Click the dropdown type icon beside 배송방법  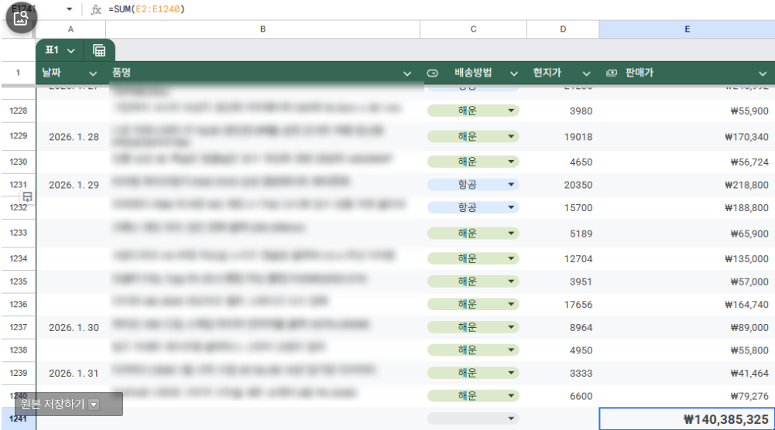[x=433, y=73]
